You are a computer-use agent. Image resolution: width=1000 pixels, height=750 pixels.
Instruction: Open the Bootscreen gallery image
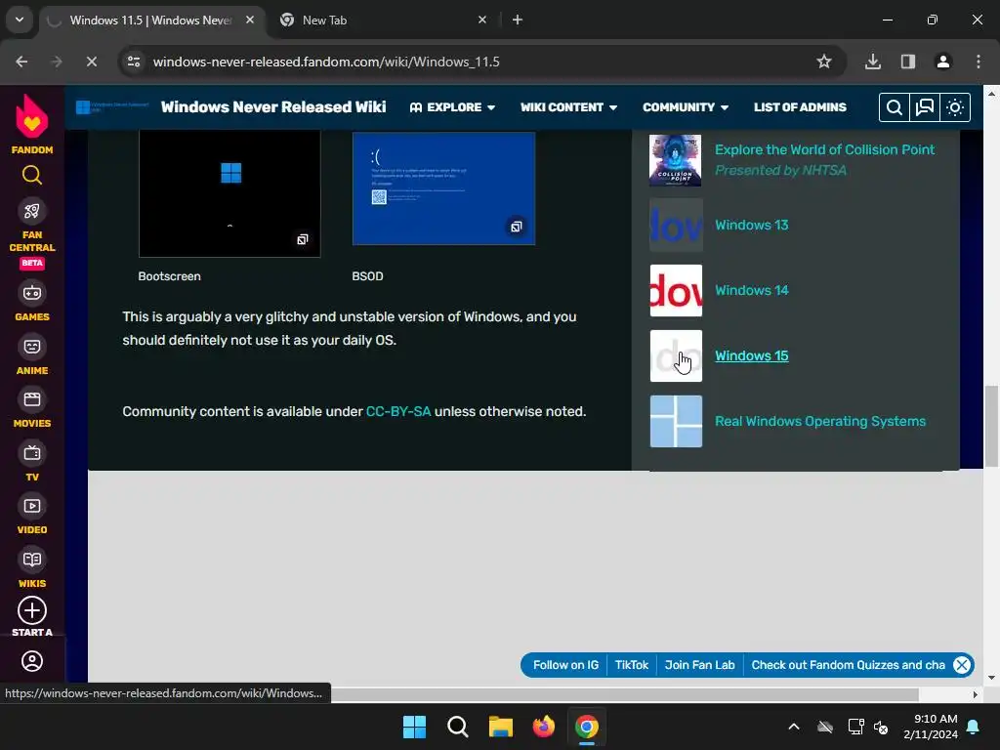pyautogui.click(x=229, y=193)
